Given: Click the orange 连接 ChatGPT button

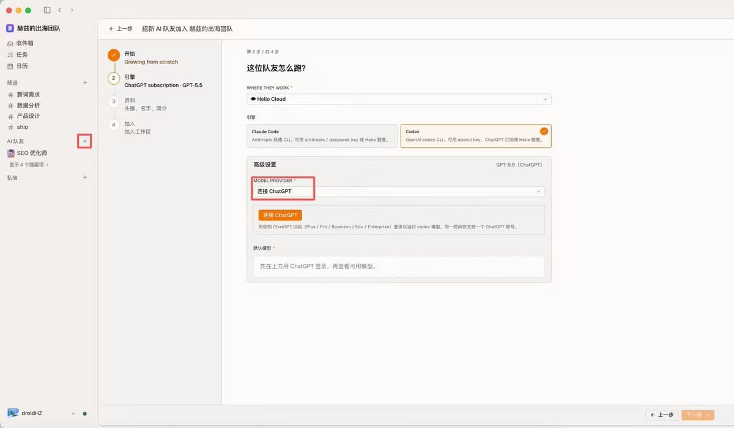Looking at the screenshot, I should [x=280, y=216].
